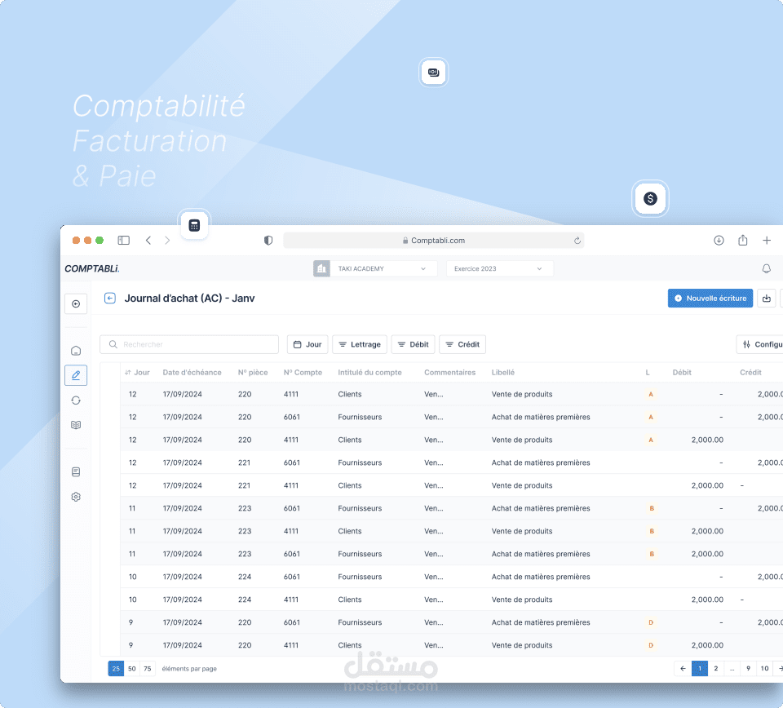Click the Comptabli.com address bar
The width and height of the screenshot is (783, 708).
[433, 240]
